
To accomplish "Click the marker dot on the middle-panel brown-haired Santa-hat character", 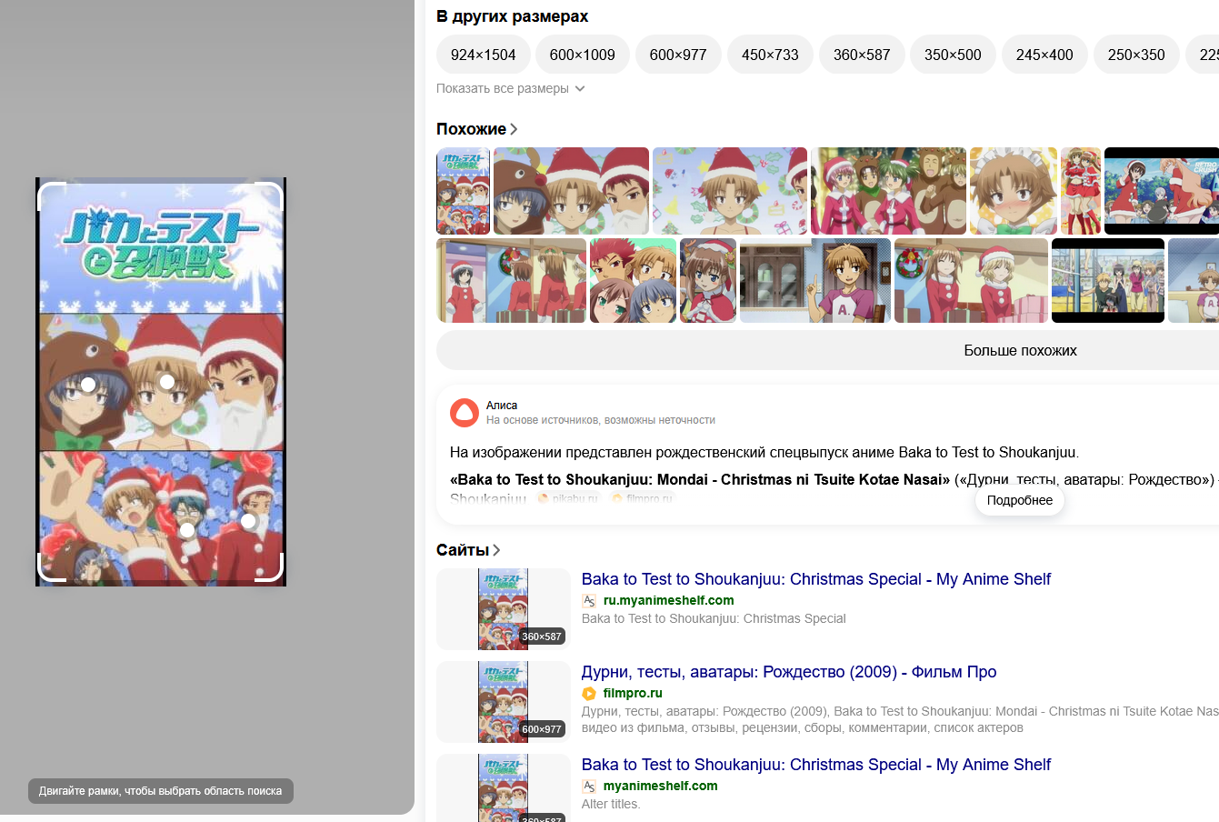I will click(167, 382).
